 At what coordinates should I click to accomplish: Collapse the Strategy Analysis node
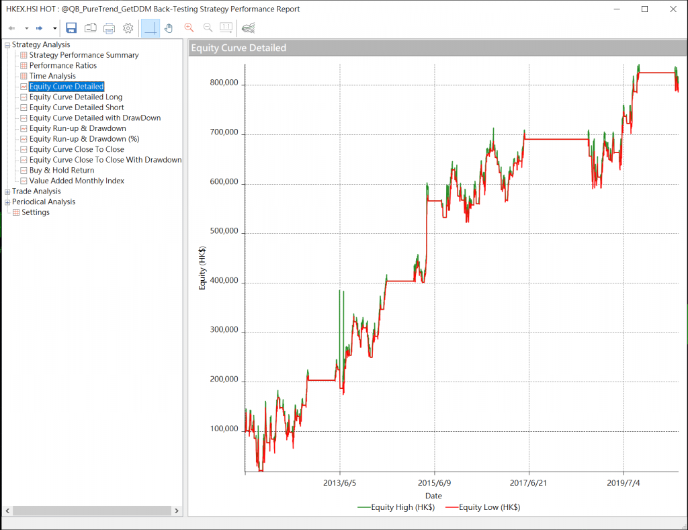7,45
